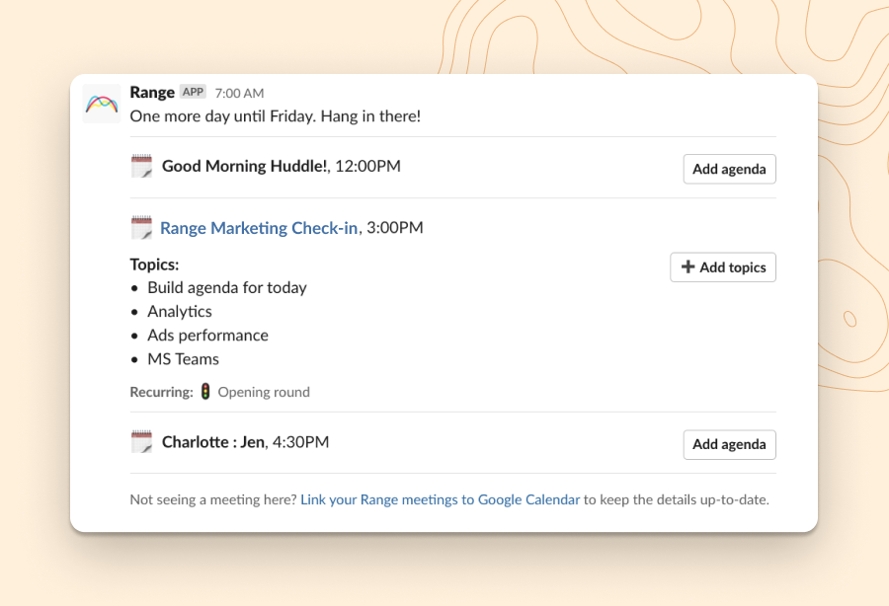Screen dimensions: 889x606
Task: Open Link your Range meetings to Google Calendar
Action: tap(440, 499)
